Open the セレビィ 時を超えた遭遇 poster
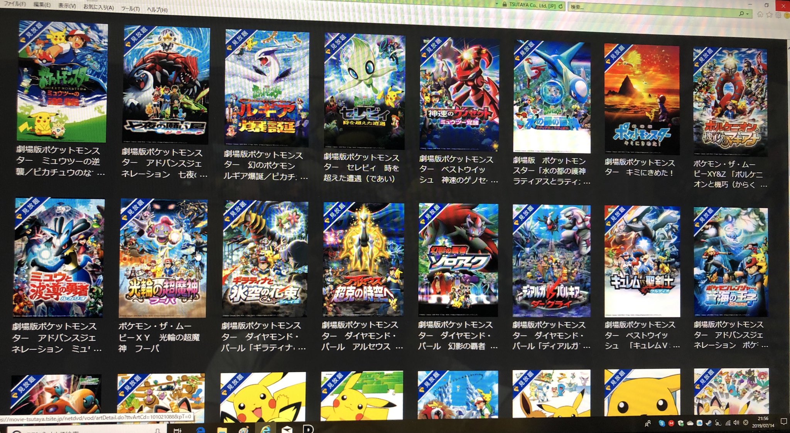Viewport: 790px width, 433px height. pos(365,91)
